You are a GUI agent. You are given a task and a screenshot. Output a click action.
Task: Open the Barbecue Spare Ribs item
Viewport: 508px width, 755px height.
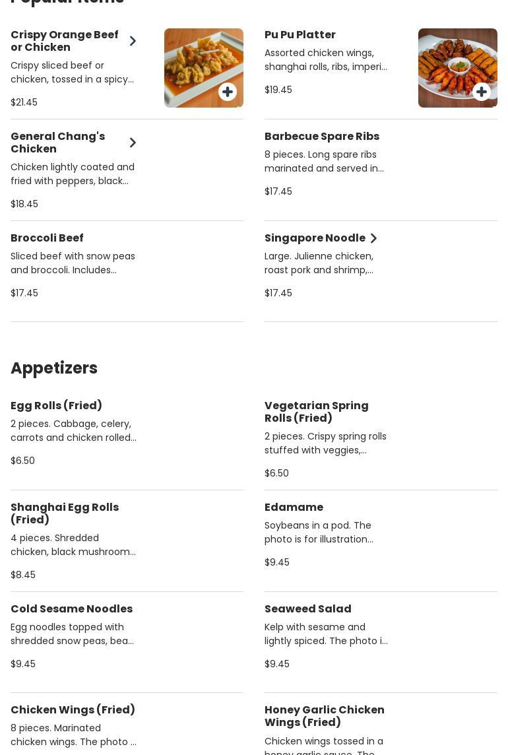tap(322, 137)
